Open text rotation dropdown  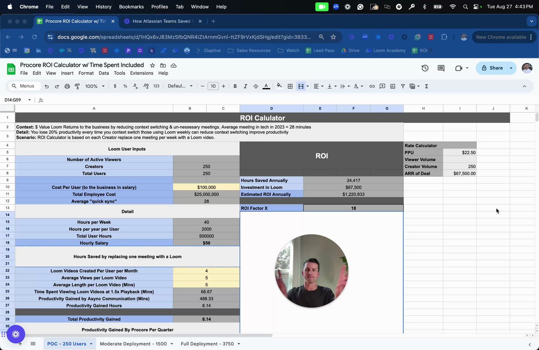pos(358,86)
